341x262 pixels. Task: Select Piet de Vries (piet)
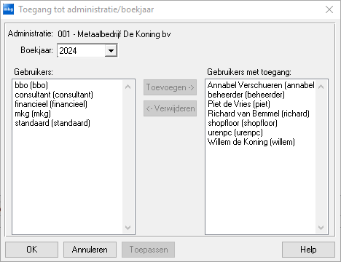point(239,104)
